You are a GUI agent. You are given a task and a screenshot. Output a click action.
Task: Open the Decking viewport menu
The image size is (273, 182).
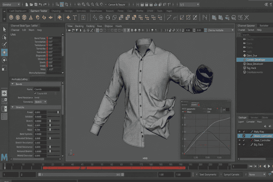pos(79,26)
